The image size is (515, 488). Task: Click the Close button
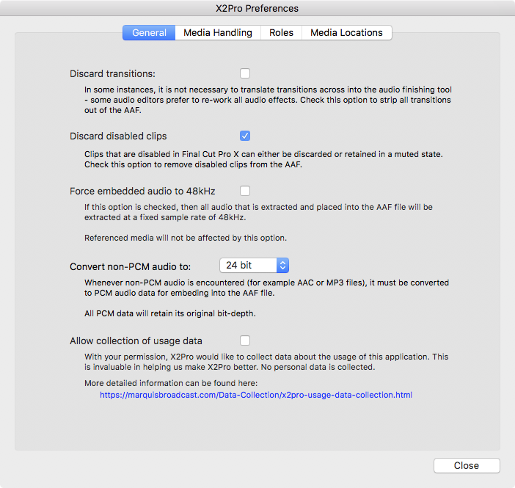[x=467, y=465]
